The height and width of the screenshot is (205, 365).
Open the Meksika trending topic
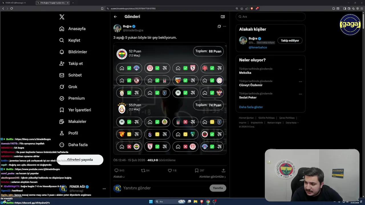[245, 73]
